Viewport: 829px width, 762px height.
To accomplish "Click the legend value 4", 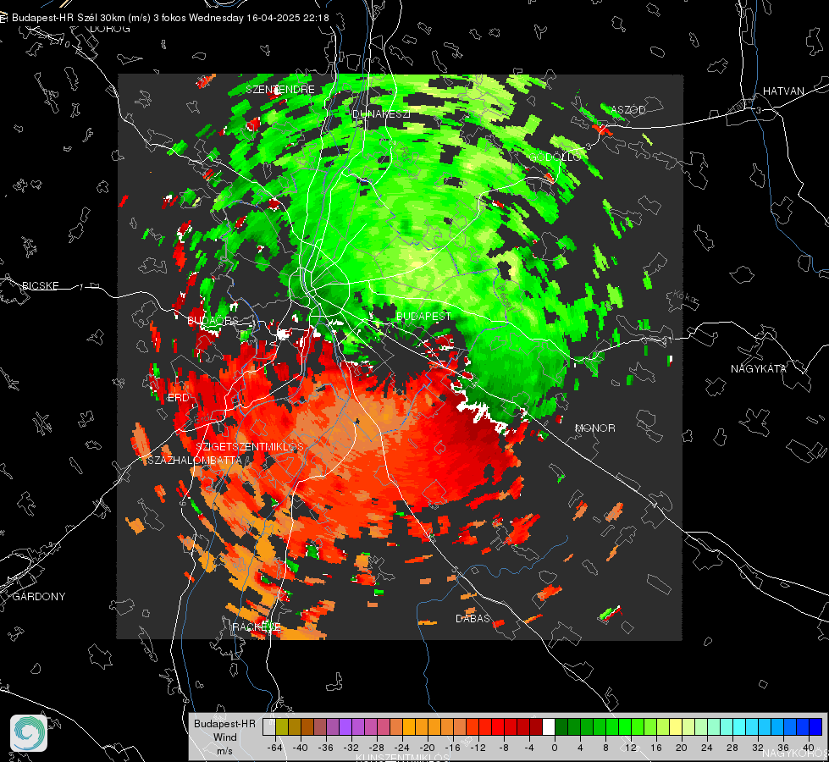I will pyautogui.click(x=580, y=748).
